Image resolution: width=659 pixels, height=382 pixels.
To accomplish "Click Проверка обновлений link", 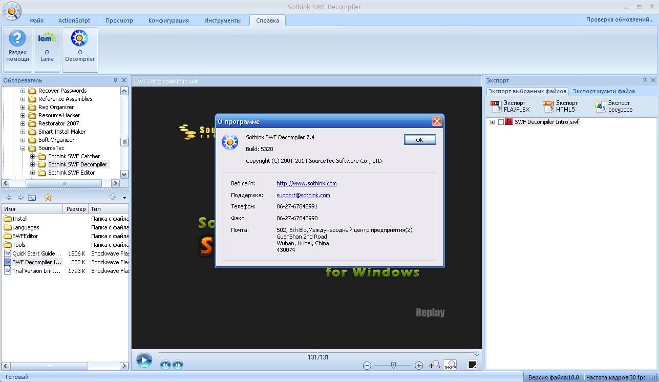I will click(620, 19).
